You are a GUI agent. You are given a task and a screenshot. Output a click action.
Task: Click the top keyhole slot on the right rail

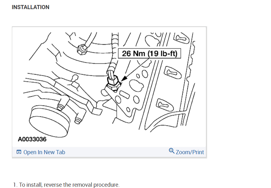(181, 38)
